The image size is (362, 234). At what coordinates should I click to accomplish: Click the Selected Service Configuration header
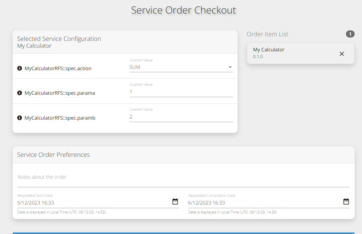coord(59,39)
